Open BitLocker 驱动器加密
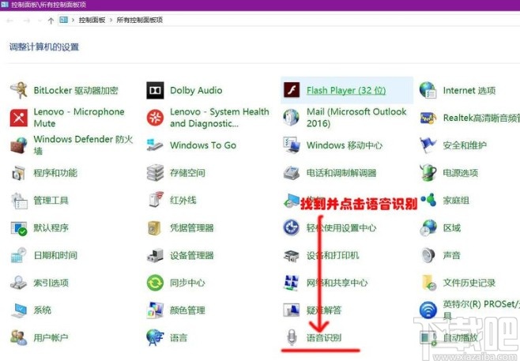The image size is (520, 361). (x=76, y=91)
